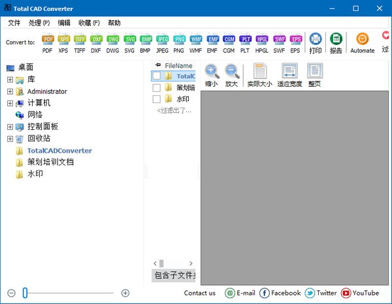Tick the 策划培训文档 folder checkbox

pos(156,87)
